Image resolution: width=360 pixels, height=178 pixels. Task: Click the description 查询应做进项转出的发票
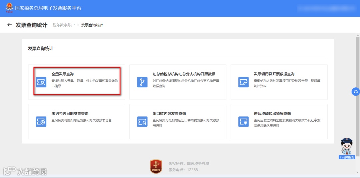point(287,123)
